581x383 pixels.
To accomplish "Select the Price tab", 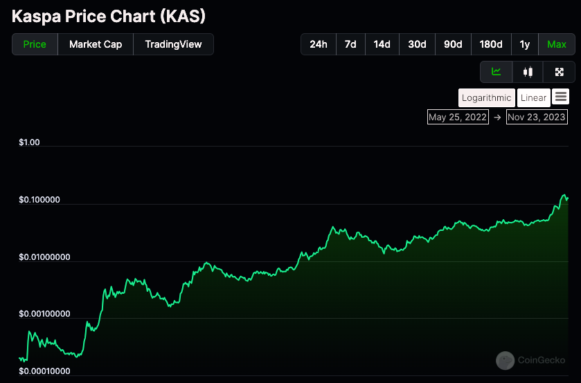I will pyautogui.click(x=35, y=44).
